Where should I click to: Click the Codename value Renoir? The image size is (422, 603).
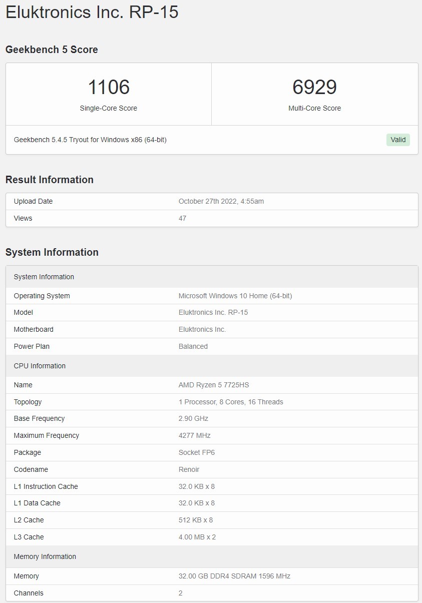[189, 469]
